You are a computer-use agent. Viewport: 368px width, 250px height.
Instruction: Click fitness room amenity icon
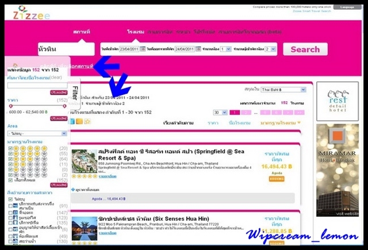coord(16,236)
